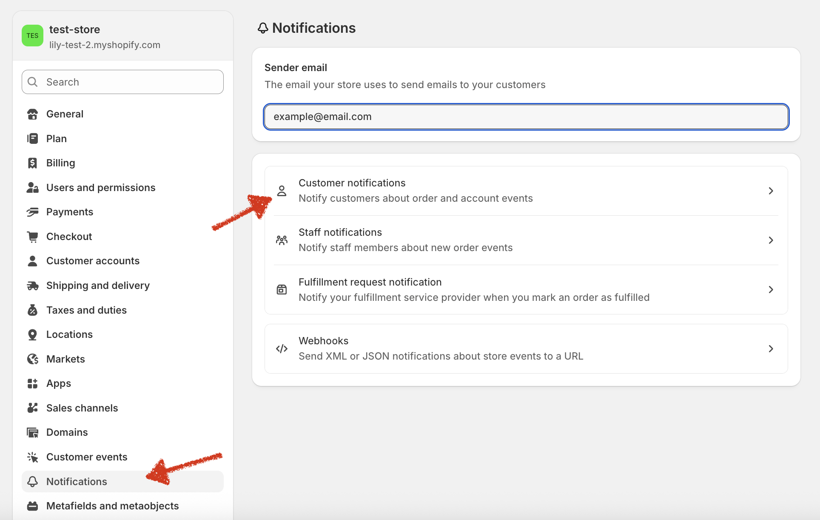
Task: Click the bell icon beside the Notifications heading
Action: (x=263, y=28)
